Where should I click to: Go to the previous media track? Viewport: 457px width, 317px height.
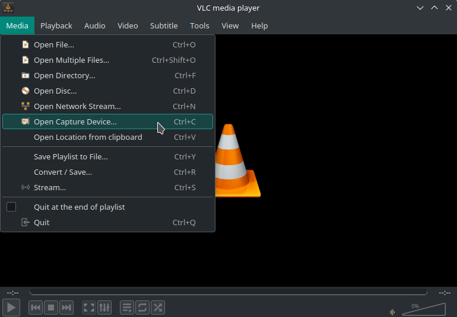[36, 308]
